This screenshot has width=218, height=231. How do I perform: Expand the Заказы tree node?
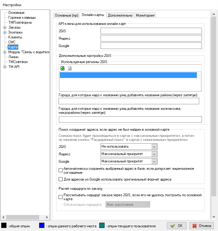5,28
